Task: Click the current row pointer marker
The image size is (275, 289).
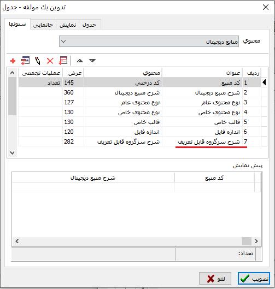Action: [x=264, y=82]
